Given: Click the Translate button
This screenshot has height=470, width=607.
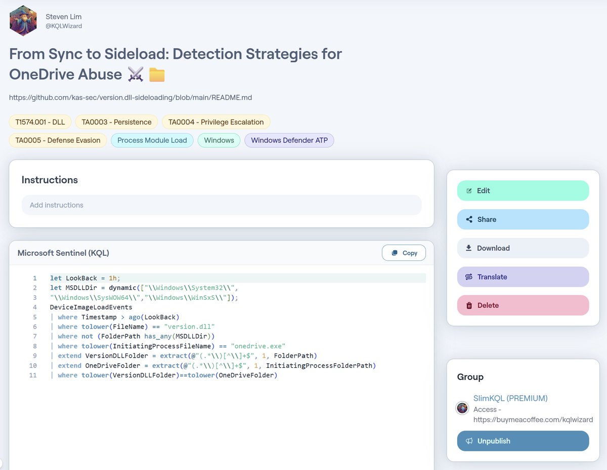Looking at the screenshot, I should point(523,277).
